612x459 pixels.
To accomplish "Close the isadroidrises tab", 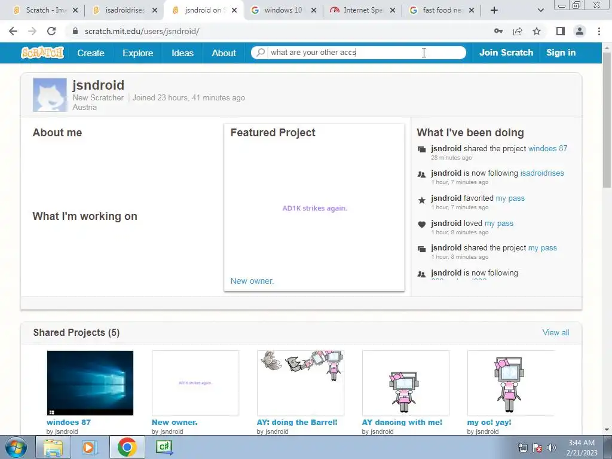I will [x=155, y=10].
